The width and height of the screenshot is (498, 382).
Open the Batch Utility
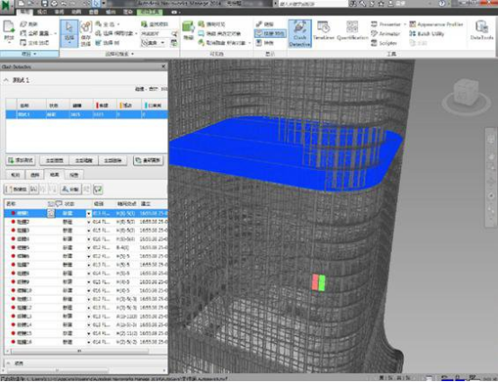427,33
